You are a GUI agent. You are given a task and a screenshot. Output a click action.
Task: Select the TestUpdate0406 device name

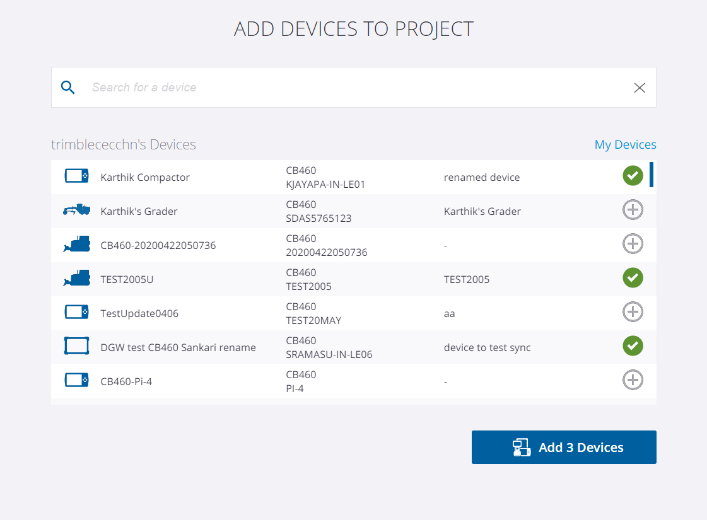139,314
